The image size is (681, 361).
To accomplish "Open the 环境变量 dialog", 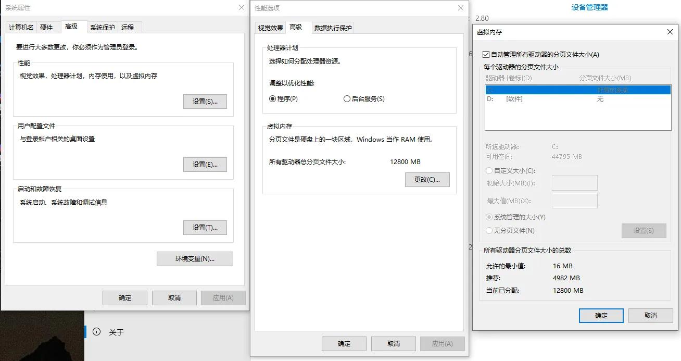I will point(195,259).
